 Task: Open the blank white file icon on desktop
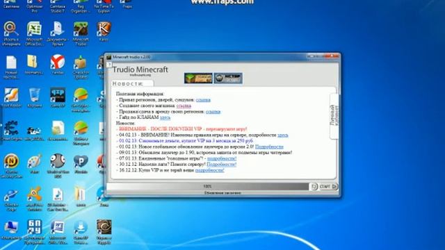pos(11,62)
